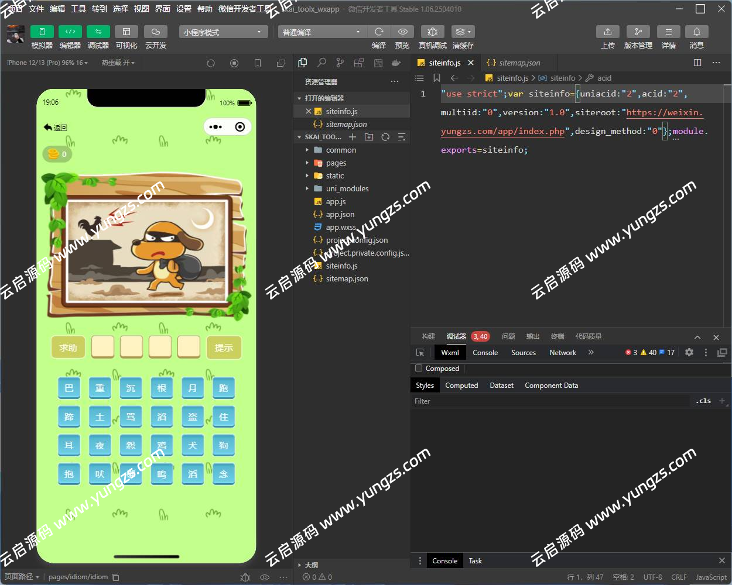This screenshot has width=732, height=585.
Task: Toggle the debugger panel button
Action: click(98, 32)
